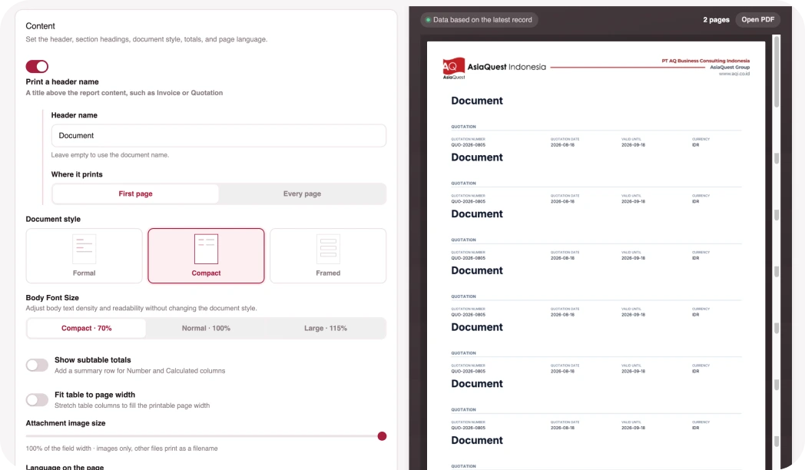Choose the Compact document style card
The image size is (805, 470).
point(206,256)
